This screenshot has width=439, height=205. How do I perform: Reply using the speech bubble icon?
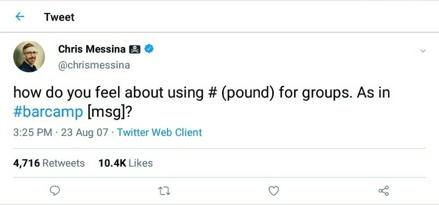pyautogui.click(x=54, y=191)
